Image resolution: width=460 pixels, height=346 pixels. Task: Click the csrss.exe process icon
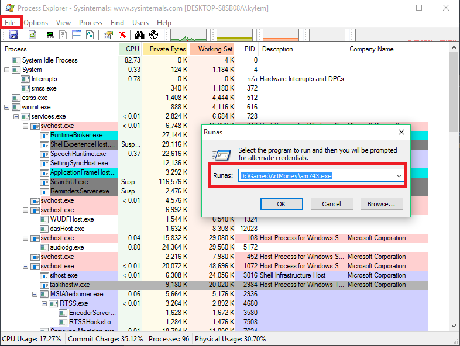[16, 98]
